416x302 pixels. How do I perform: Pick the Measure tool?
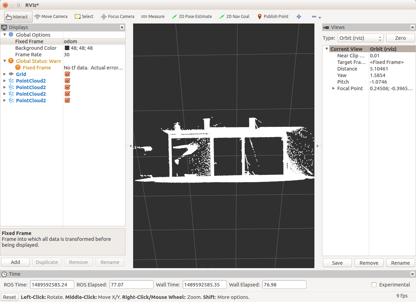point(153,16)
